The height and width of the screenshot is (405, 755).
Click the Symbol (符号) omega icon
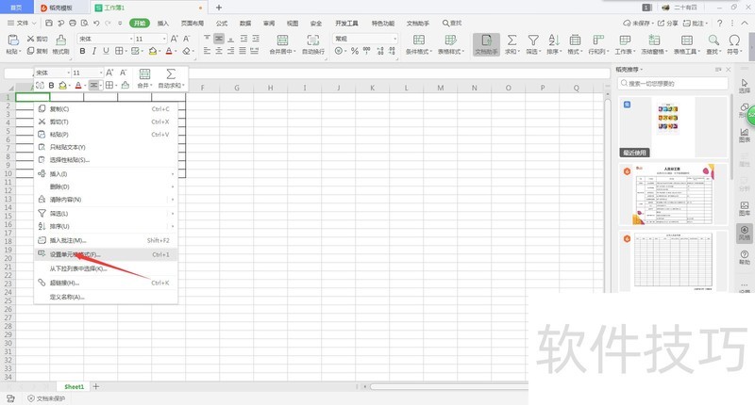(734, 40)
